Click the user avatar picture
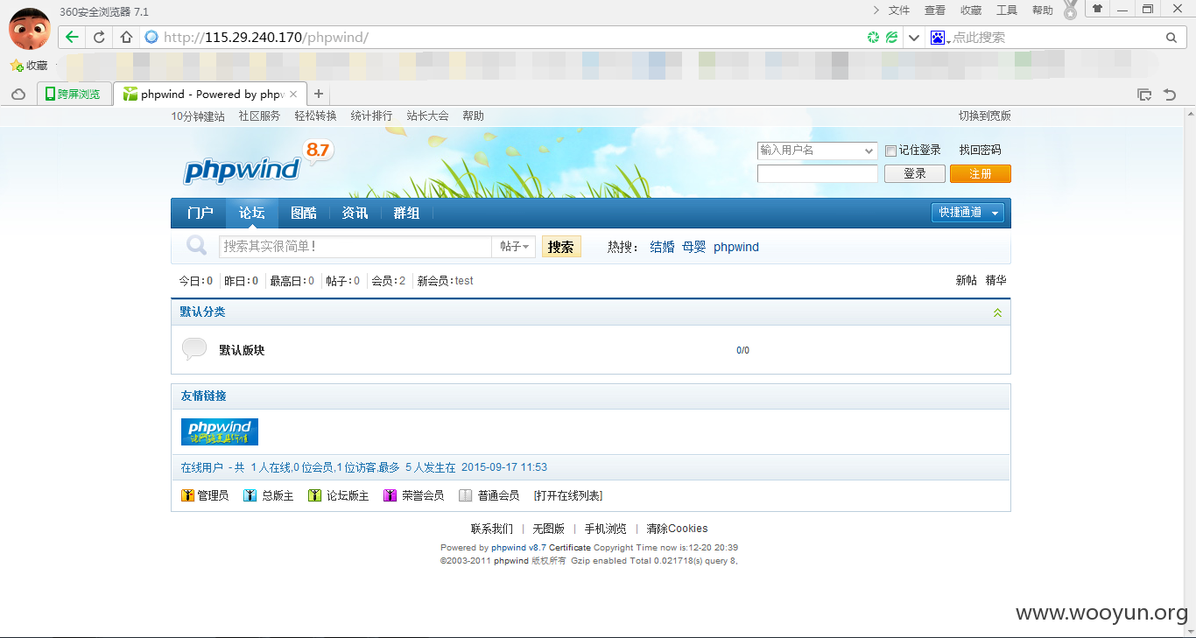 pos(29,28)
